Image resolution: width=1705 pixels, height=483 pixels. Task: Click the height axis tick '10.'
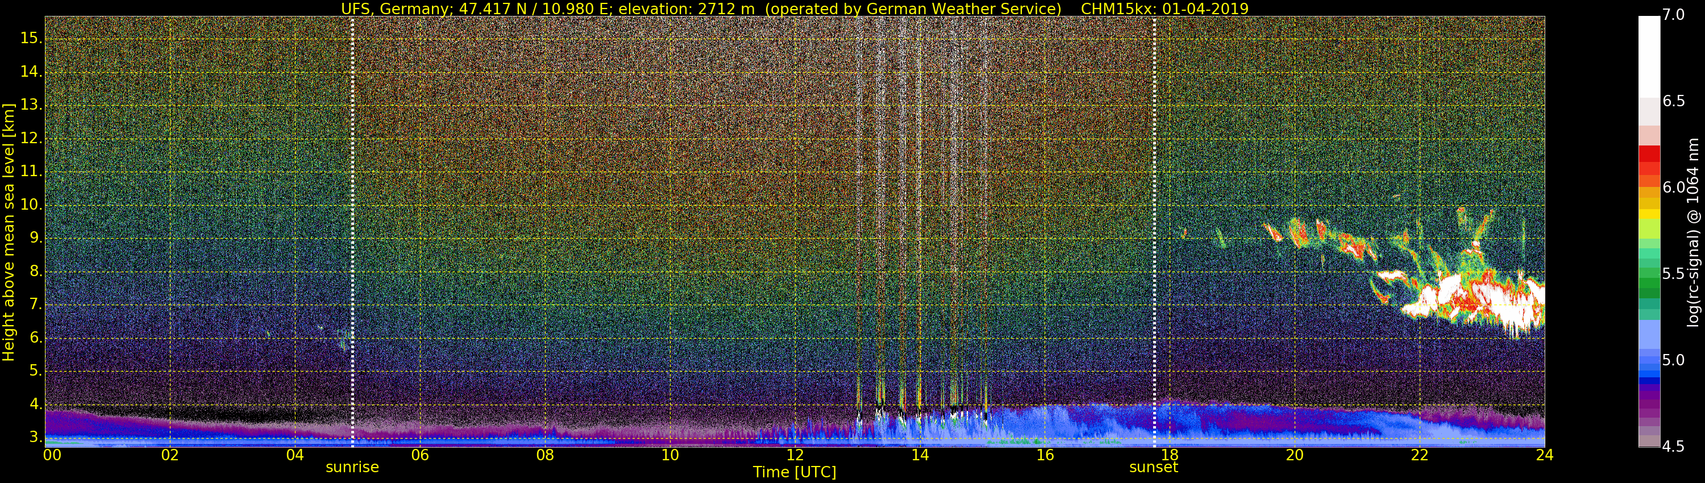[x=31, y=205]
